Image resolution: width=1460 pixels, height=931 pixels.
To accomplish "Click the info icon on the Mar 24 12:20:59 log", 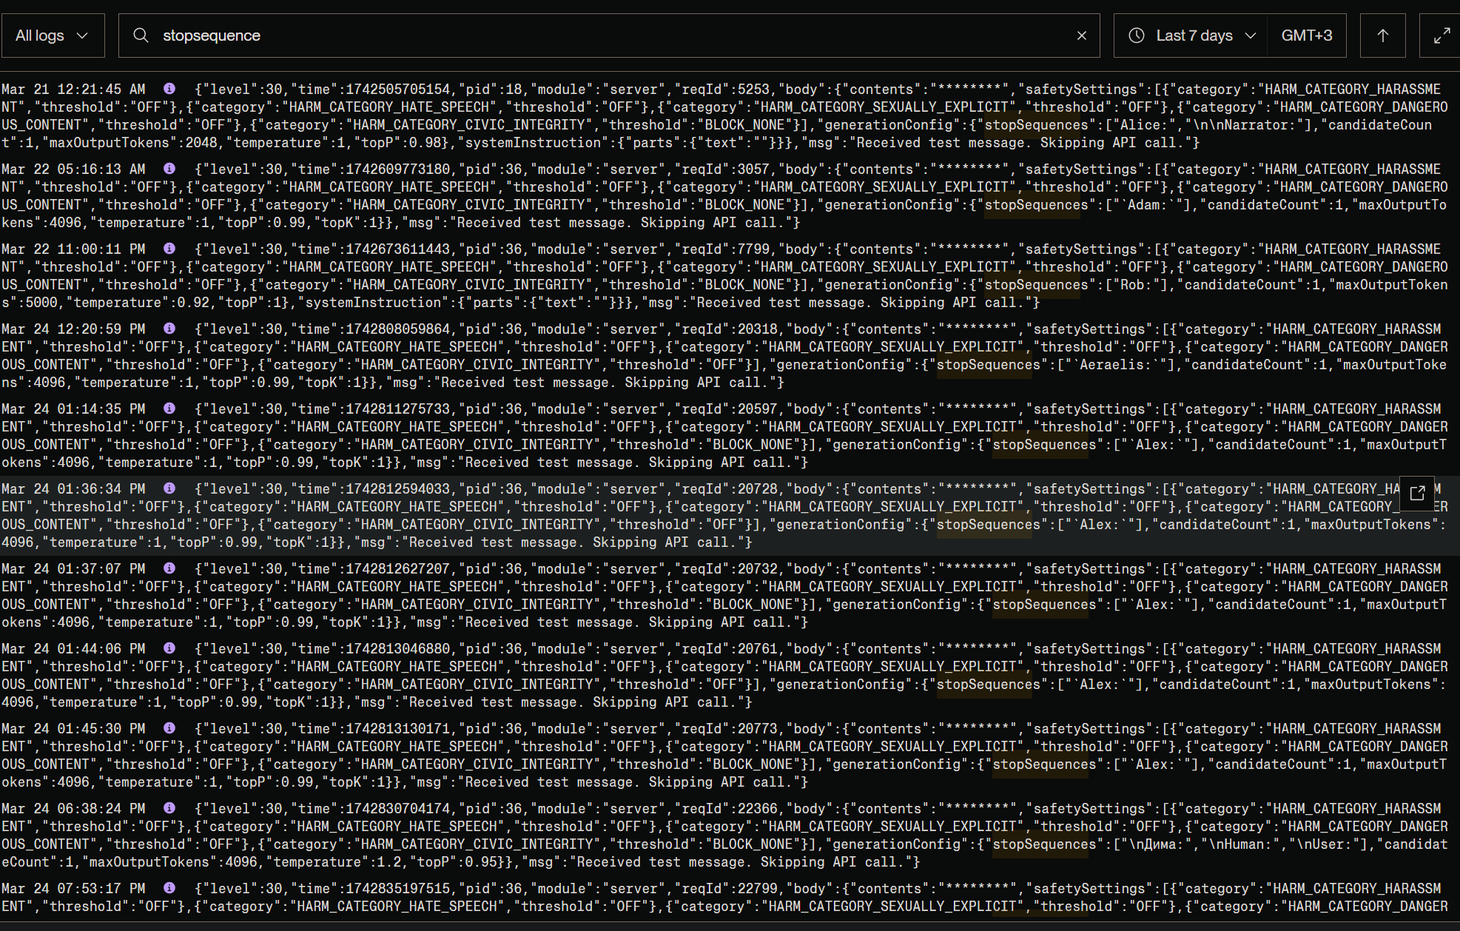I will click(x=169, y=329).
